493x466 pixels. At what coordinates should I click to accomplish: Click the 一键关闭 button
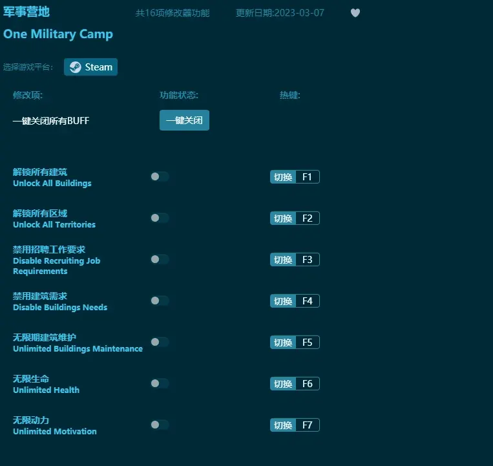point(184,120)
